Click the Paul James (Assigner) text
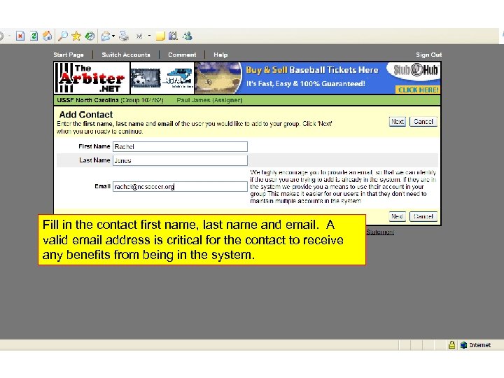Viewport: 504px width, 378px height. point(209,100)
